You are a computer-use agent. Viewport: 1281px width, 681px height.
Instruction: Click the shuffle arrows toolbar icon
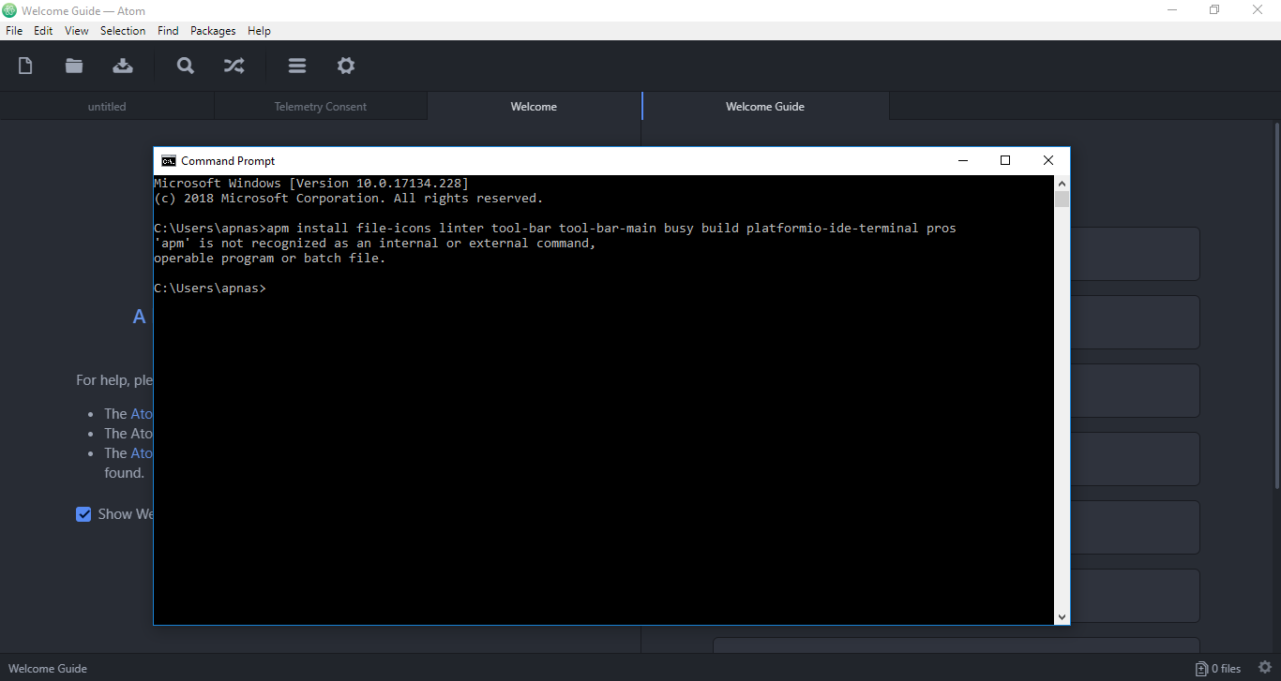234,66
